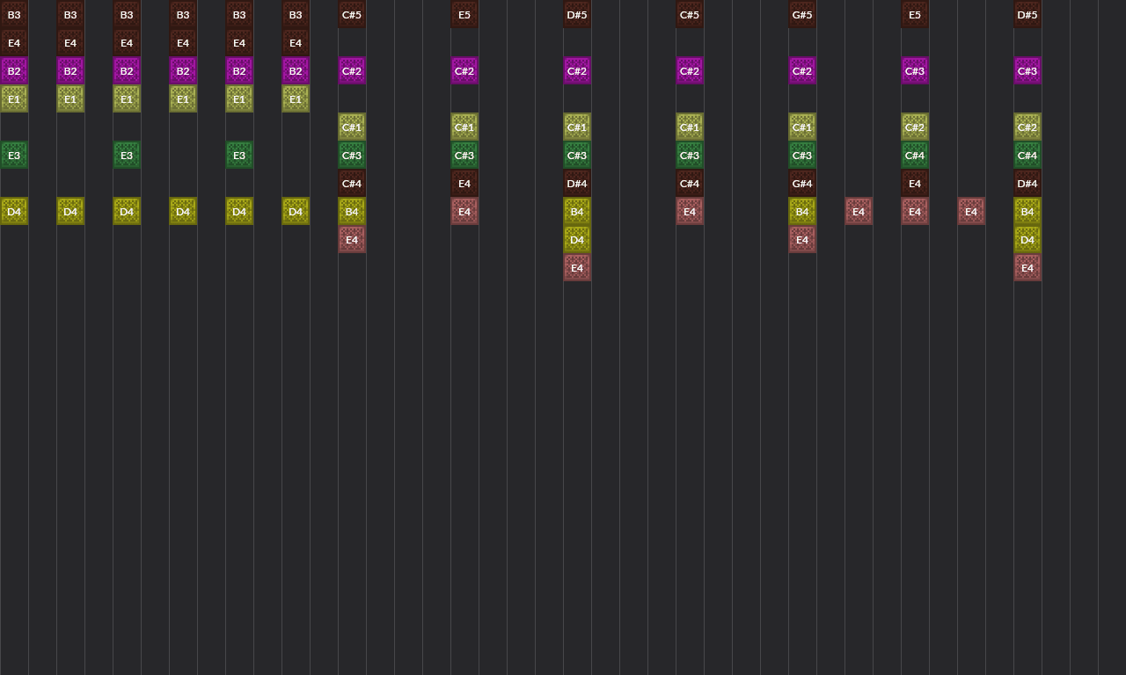Click the first green C#3 note
The height and width of the screenshot is (675, 1126).
352,155
